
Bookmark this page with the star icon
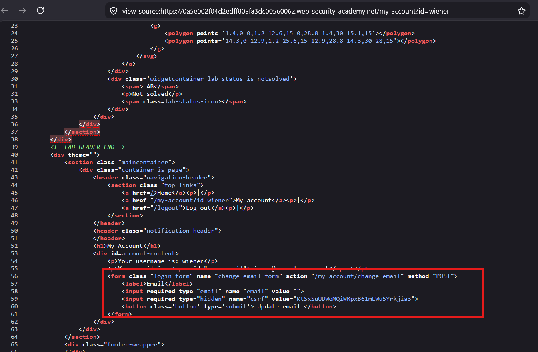point(522,11)
